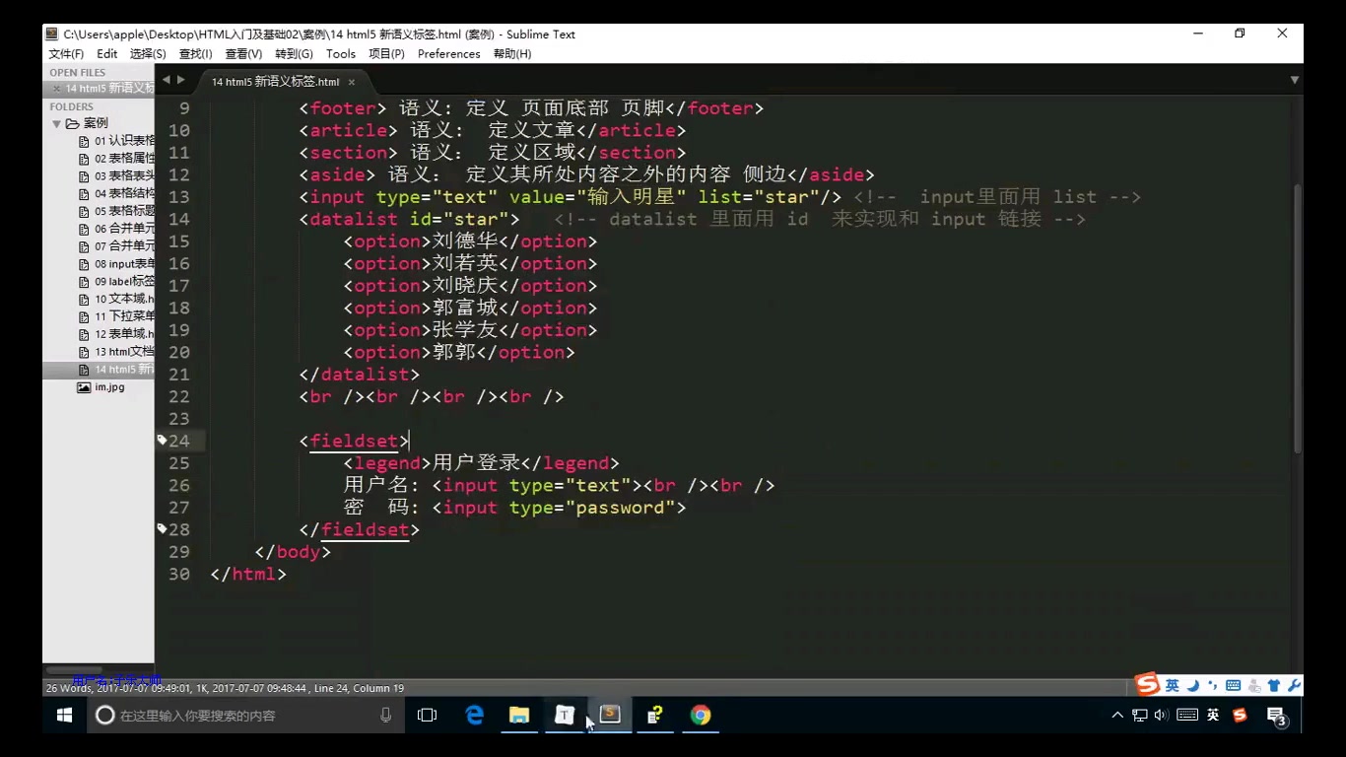Activate Sublime Text taskbar icon

click(609, 716)
